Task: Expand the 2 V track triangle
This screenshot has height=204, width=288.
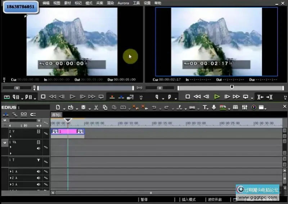Action: pyautogui.click(x=11, y=136)
